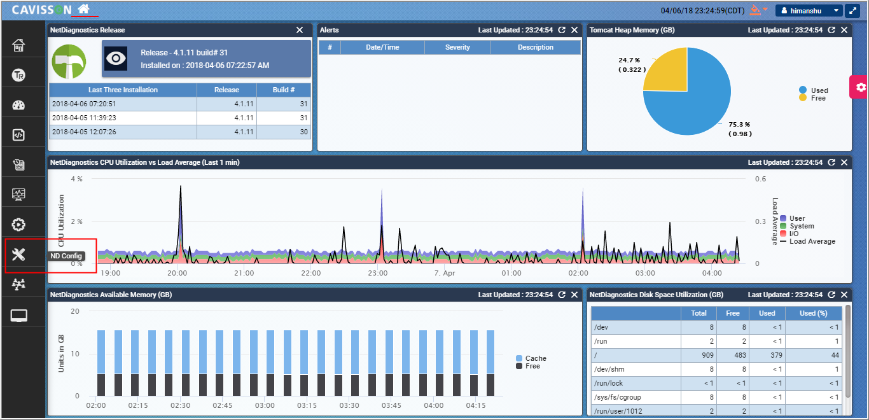Open the himanshu user dropdown
869x420 pixels.
pyautogui.click(x=809, y=11)
